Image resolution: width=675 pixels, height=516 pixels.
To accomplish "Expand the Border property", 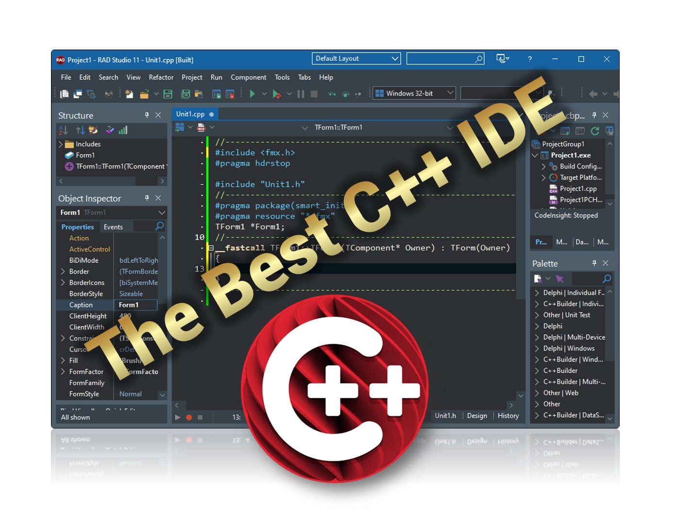I will click(x=63, y=272).
